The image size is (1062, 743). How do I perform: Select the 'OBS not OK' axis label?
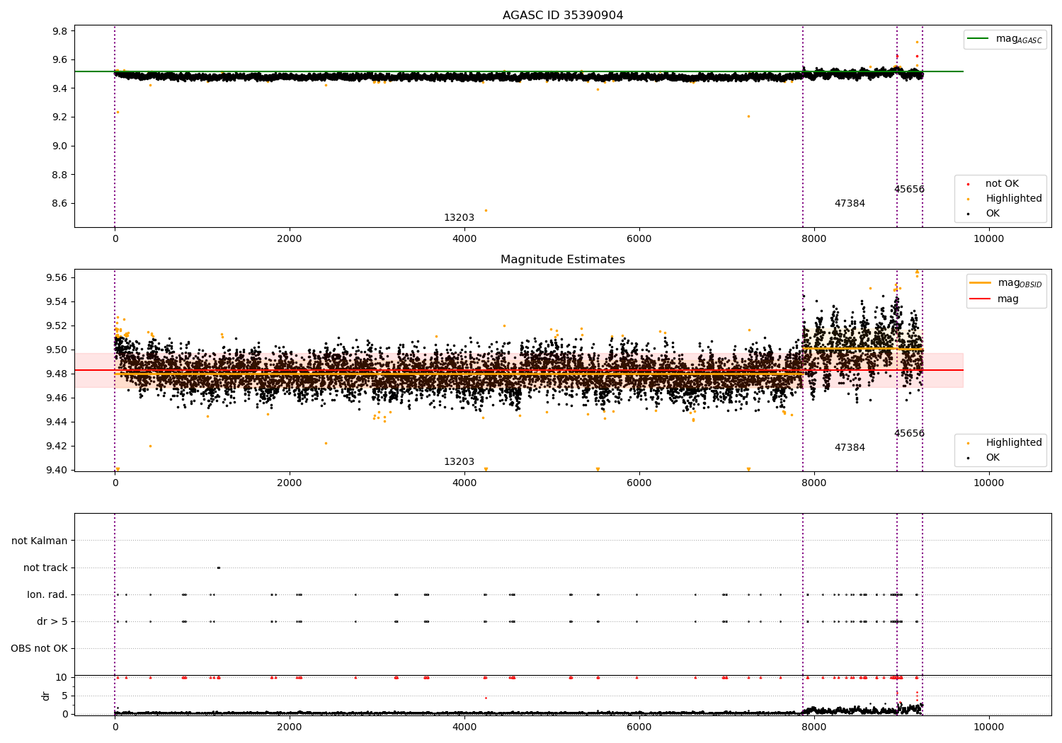40,648
